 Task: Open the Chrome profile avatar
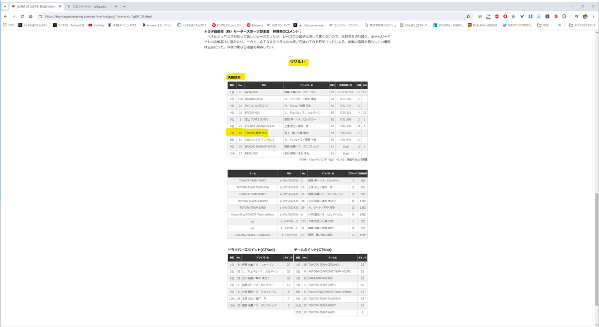click(585, 16)
